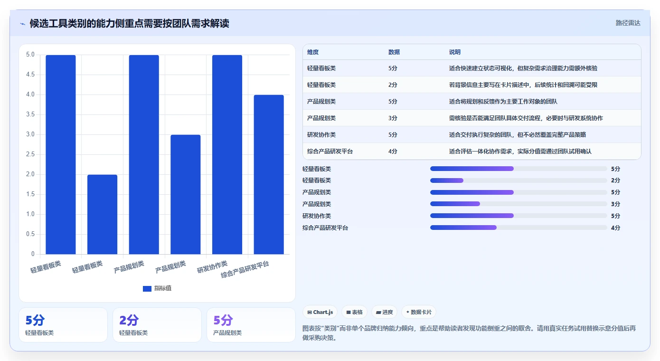Click 研发协作类 cell in the table
Viewport: 660px width, 361px height.
321,134
